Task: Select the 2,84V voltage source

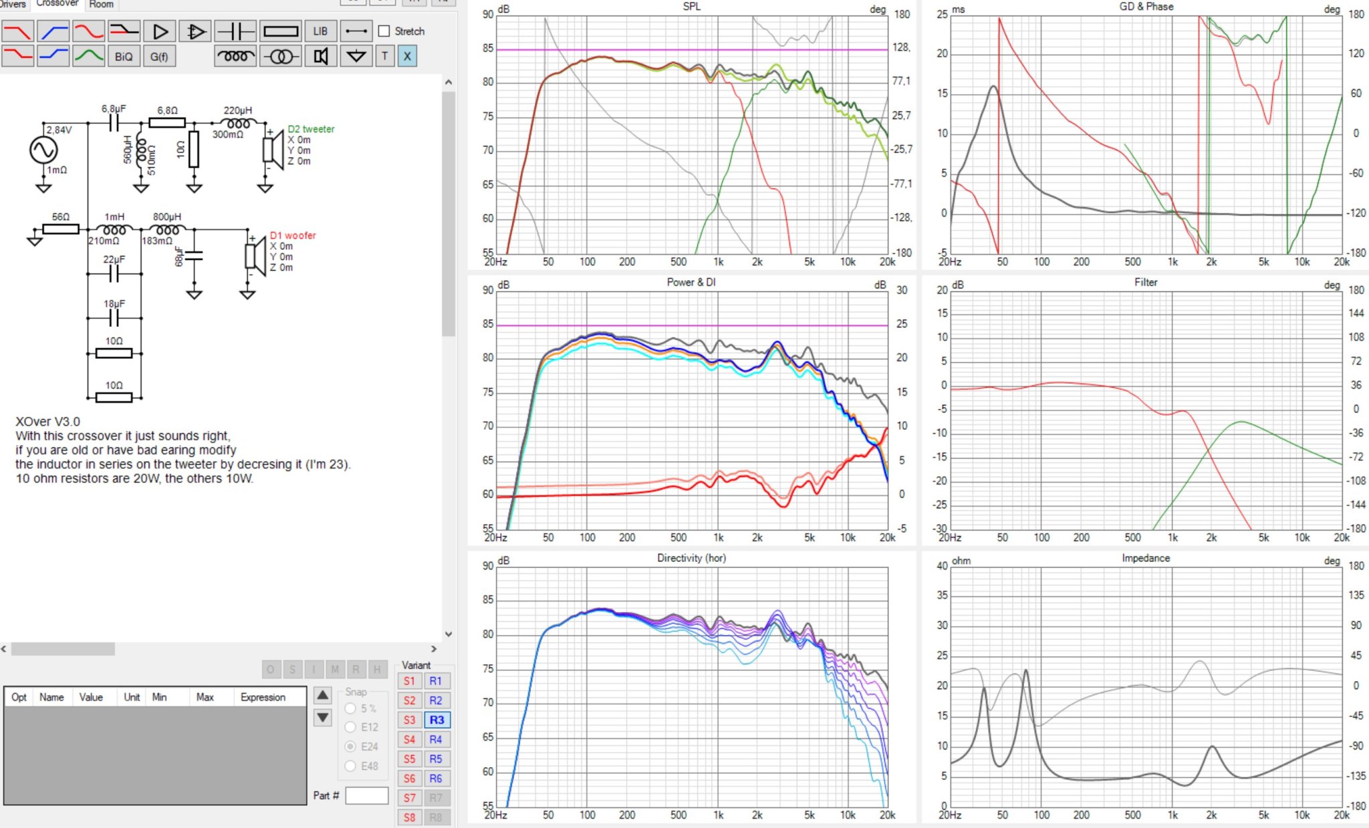Action: tap(43, 150)
